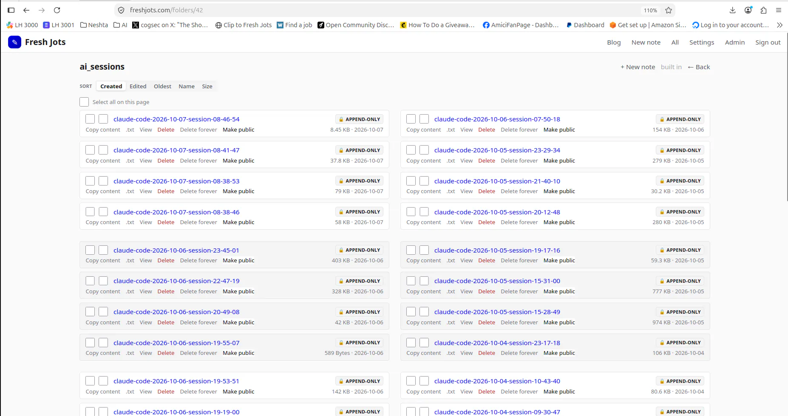
Task: Open the sidebar panel icon in browser toolbar
Action: click(11, 10)
